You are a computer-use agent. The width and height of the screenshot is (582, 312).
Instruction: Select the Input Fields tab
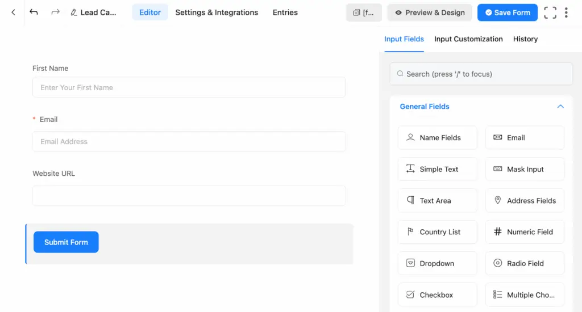(x=404, y=39)
